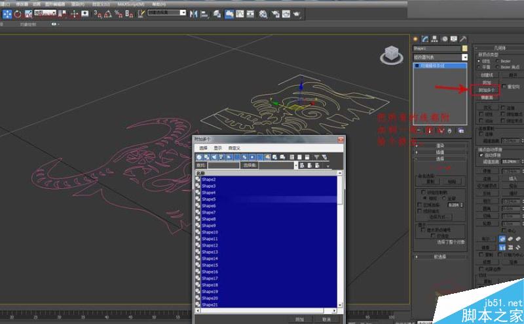Screen dimensions: 524x324
Task: Select the Move tool in main toolbar
Action: coord(7,14)
